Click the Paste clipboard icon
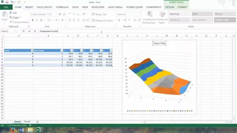The width and height of the screenshot is (237, 133). coord(4,14)
